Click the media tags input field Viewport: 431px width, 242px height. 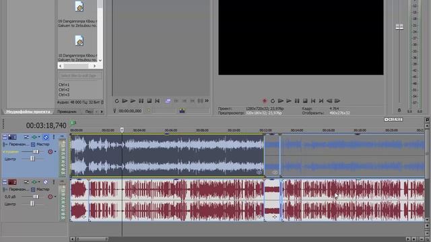click(80, 75)
